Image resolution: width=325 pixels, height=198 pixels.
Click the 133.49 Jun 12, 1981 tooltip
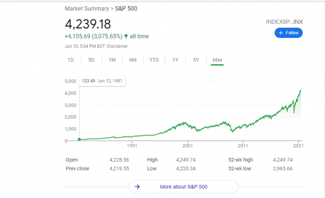tap(102, 81)
